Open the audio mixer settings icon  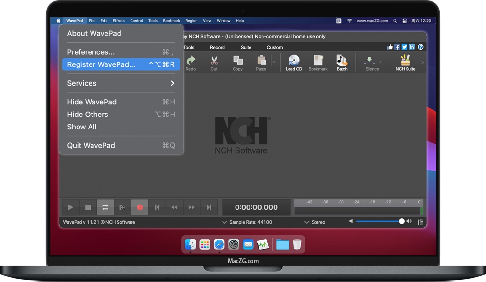click(x=420, y=222)
